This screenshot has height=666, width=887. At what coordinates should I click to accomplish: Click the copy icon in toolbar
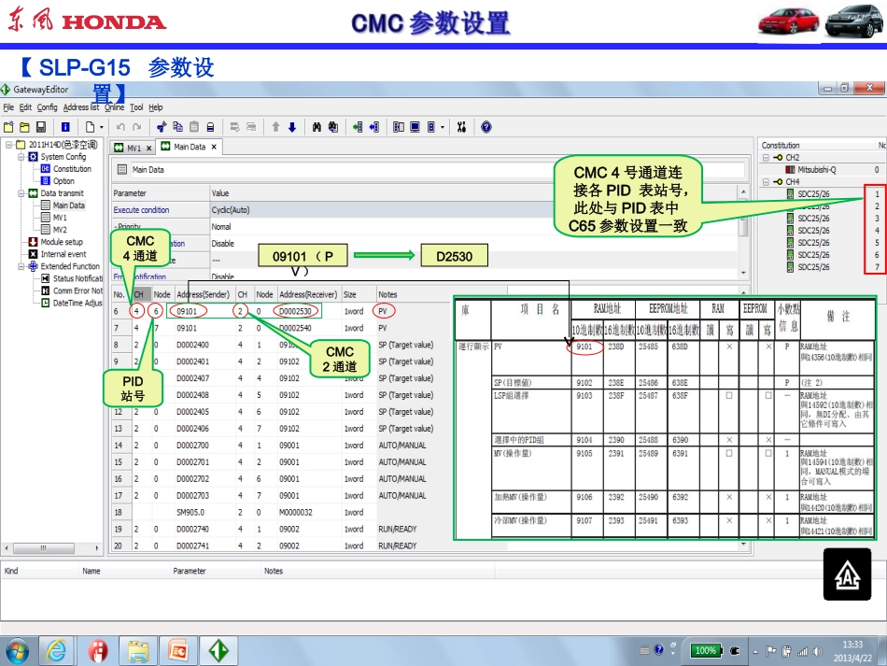177,127
